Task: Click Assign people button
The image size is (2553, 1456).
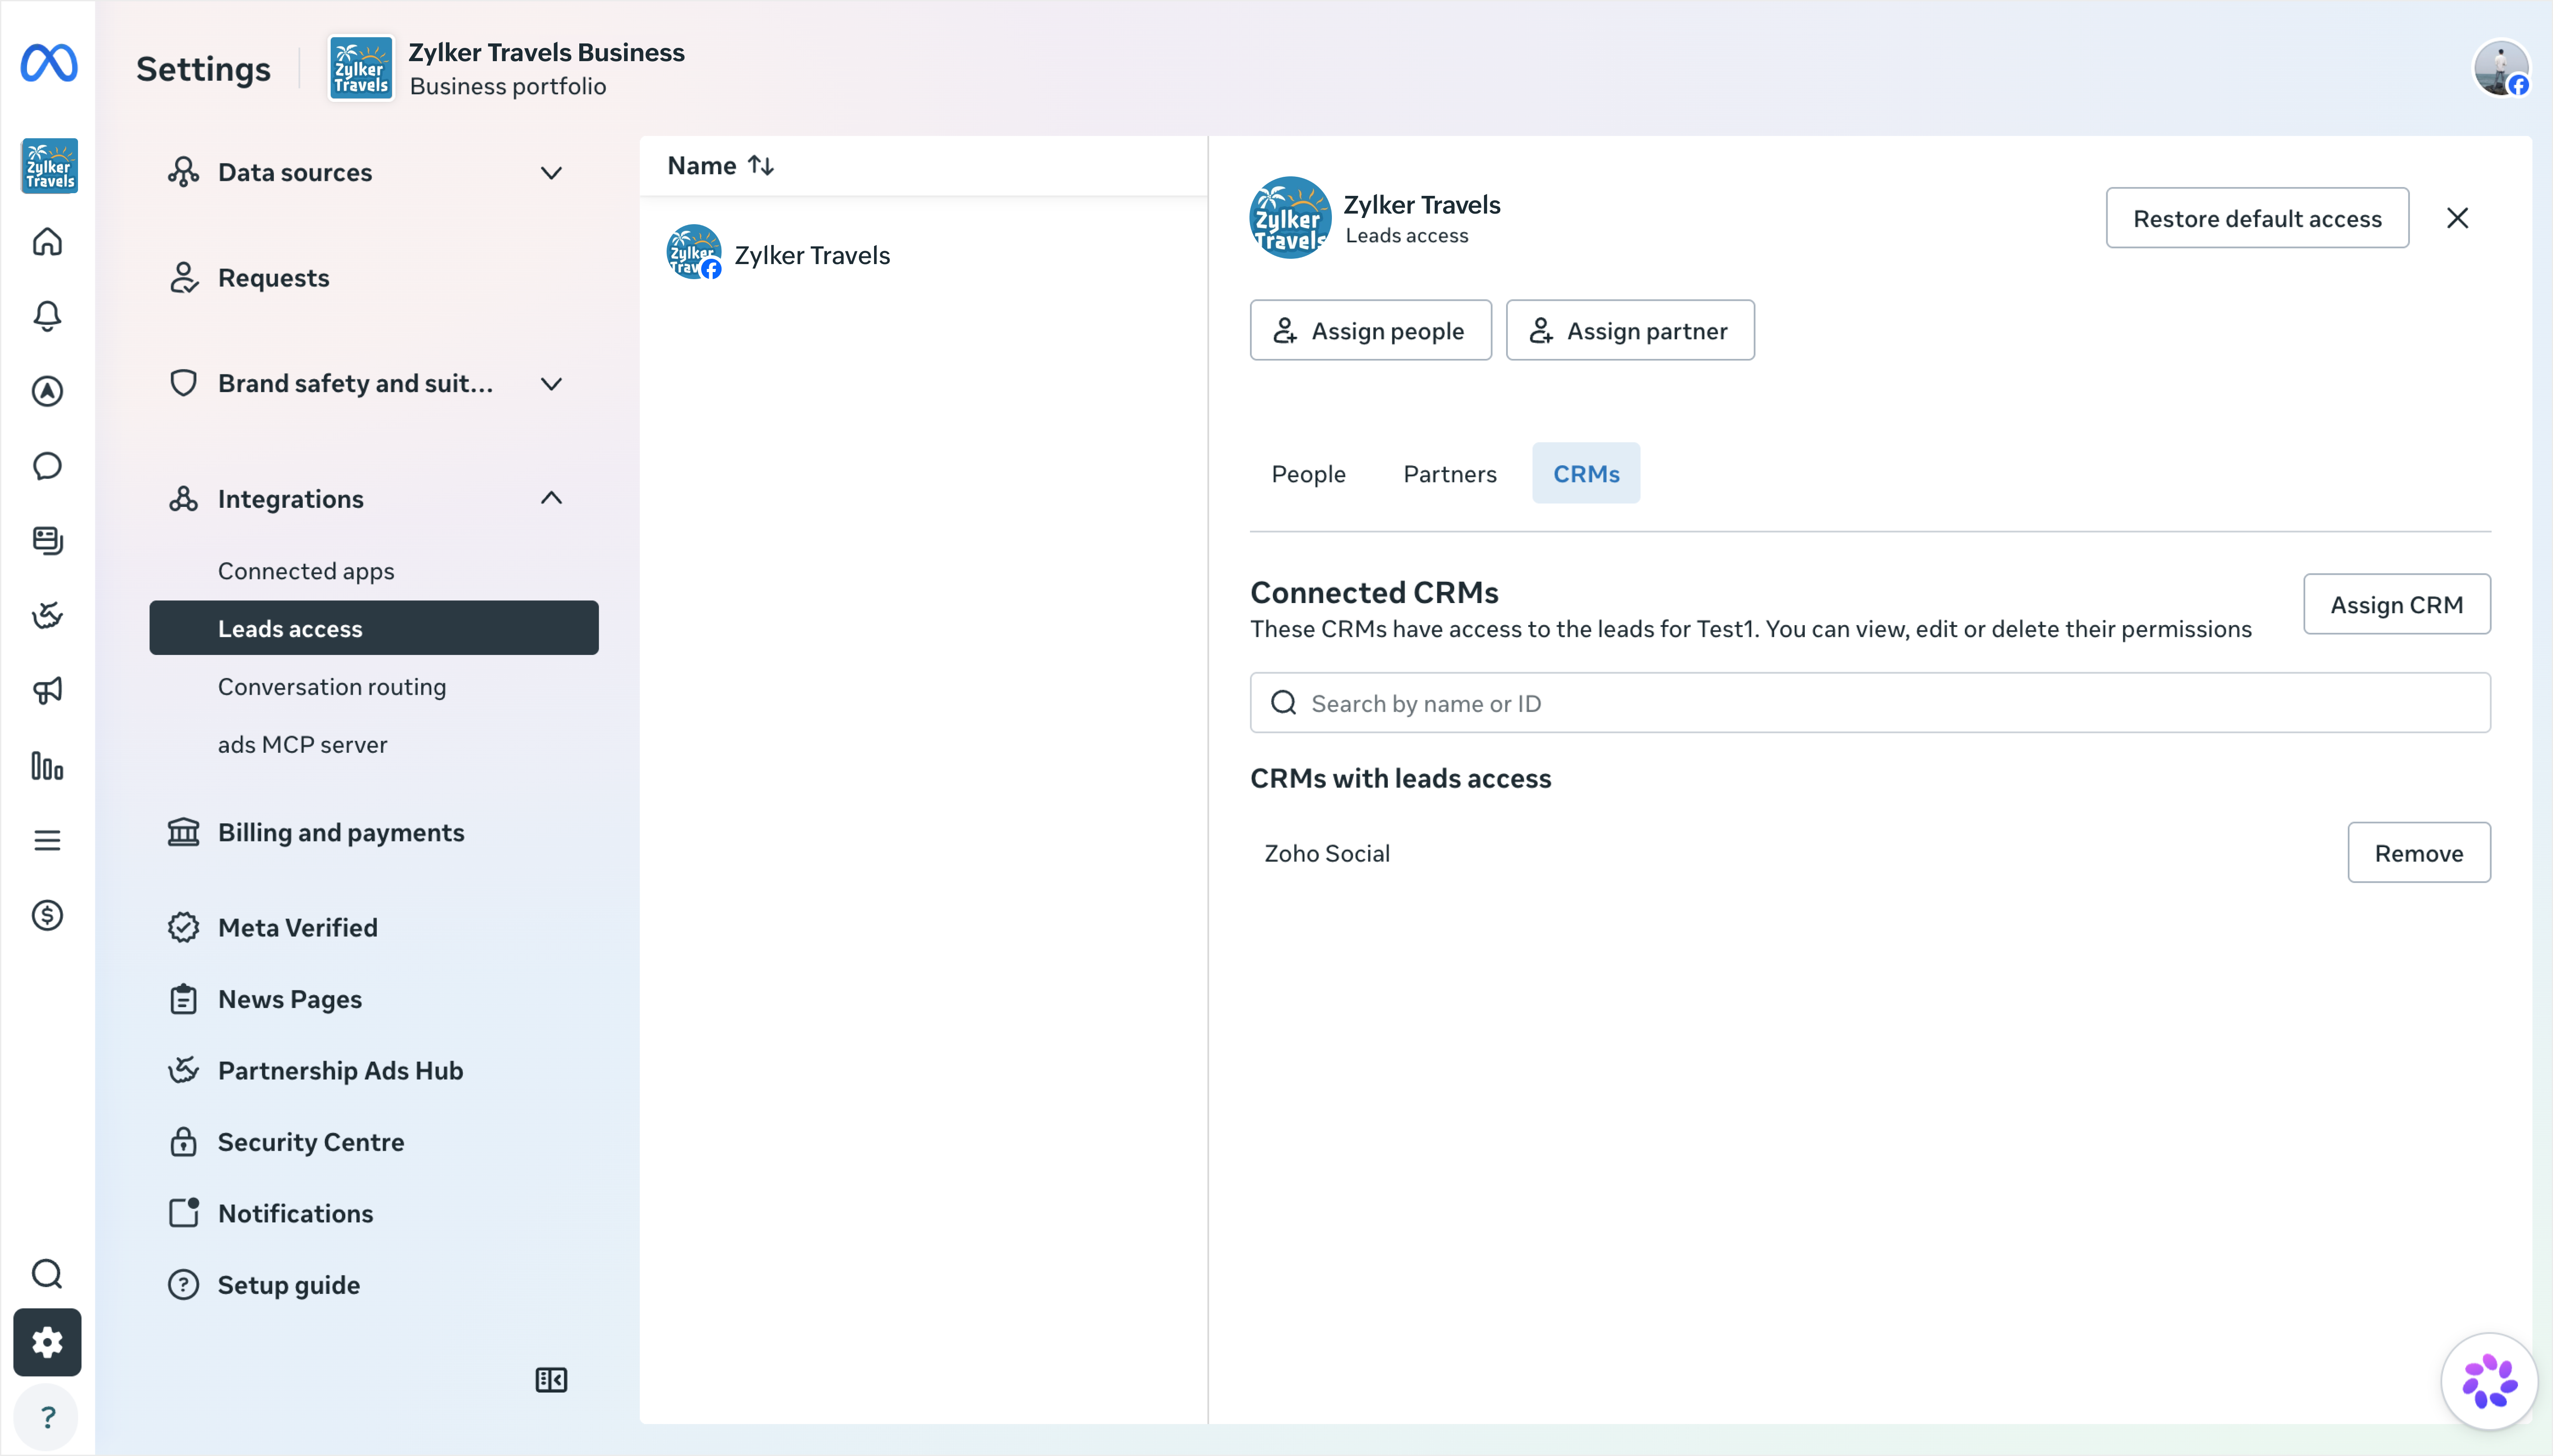Action: click(x=1370, y=331)
